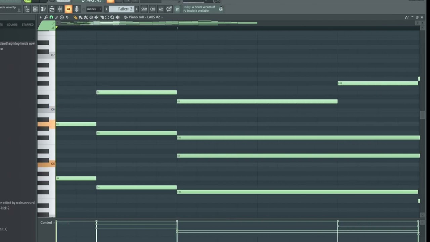Select the Slice tool
The height and width of the screenshot is (242, 430).
click(102, 17)
